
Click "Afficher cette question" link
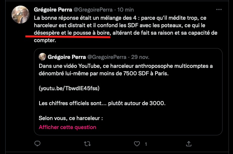(x=67, y=127)
